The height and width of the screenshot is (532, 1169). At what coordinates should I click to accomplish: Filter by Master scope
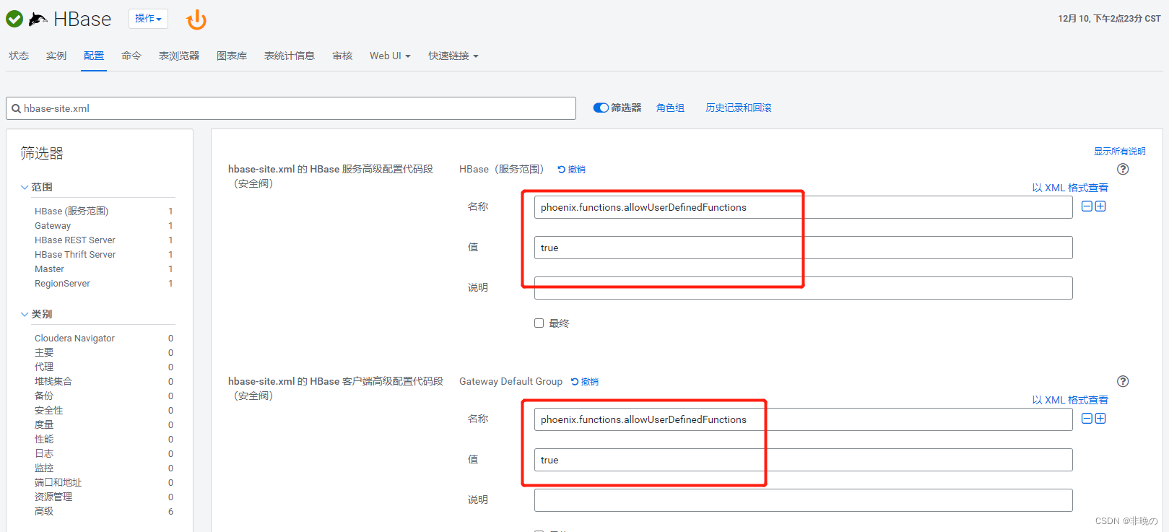(x=49, y=269)
